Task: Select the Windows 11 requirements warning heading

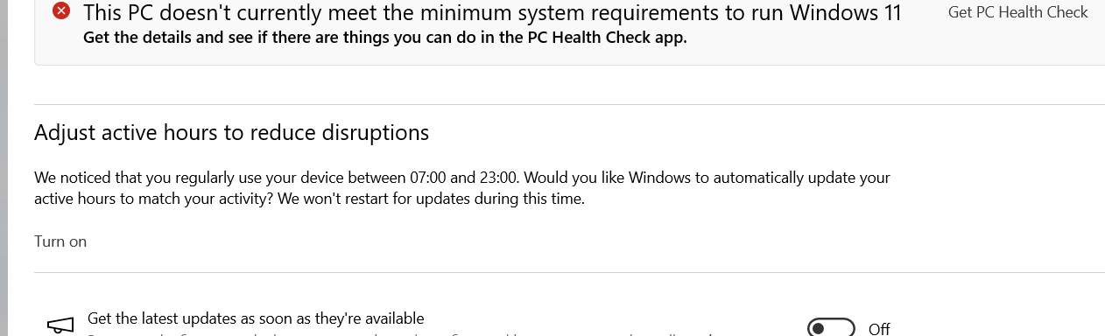Action: (492, 12)
